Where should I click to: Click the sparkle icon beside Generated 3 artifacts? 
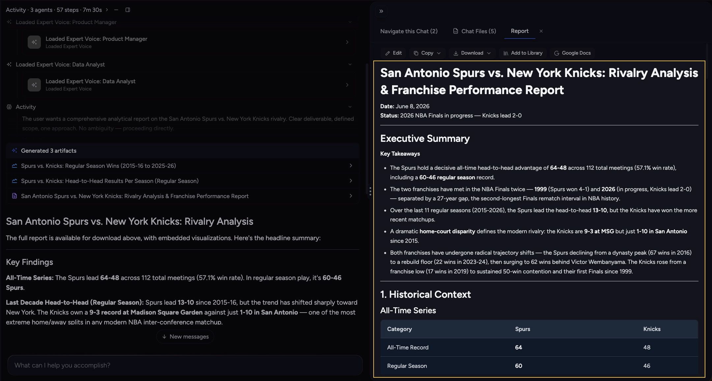[x=14, y=151]
